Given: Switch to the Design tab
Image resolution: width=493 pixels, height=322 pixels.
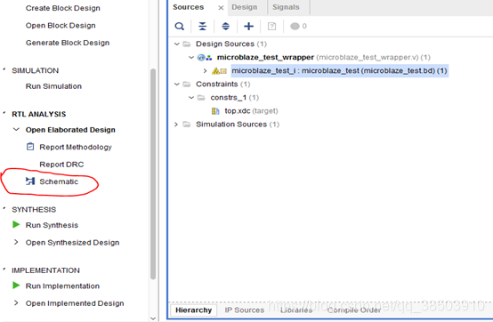Looking at the screenshot, I should [x=245, y=7].
